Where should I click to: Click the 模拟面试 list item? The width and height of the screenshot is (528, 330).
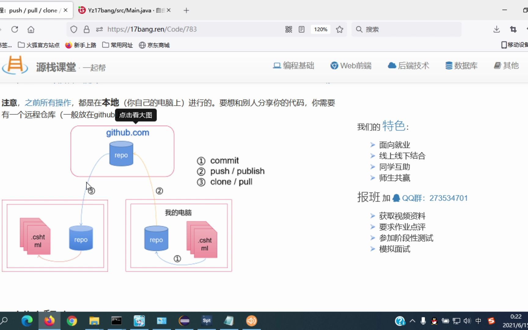(394, 249)
